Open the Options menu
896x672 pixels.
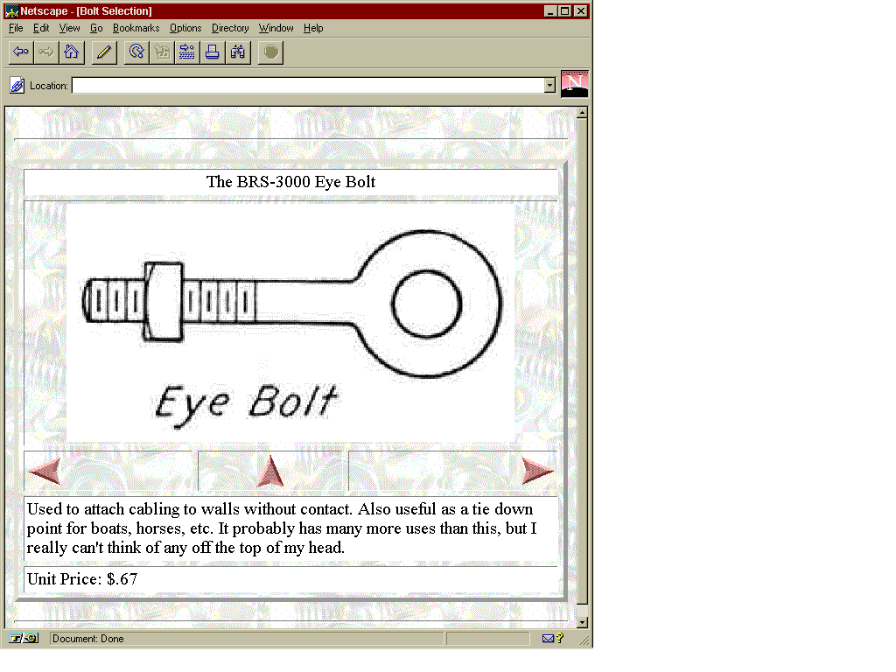coord(185,28)
